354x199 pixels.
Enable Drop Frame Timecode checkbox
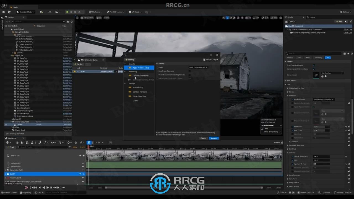point(189,71)
